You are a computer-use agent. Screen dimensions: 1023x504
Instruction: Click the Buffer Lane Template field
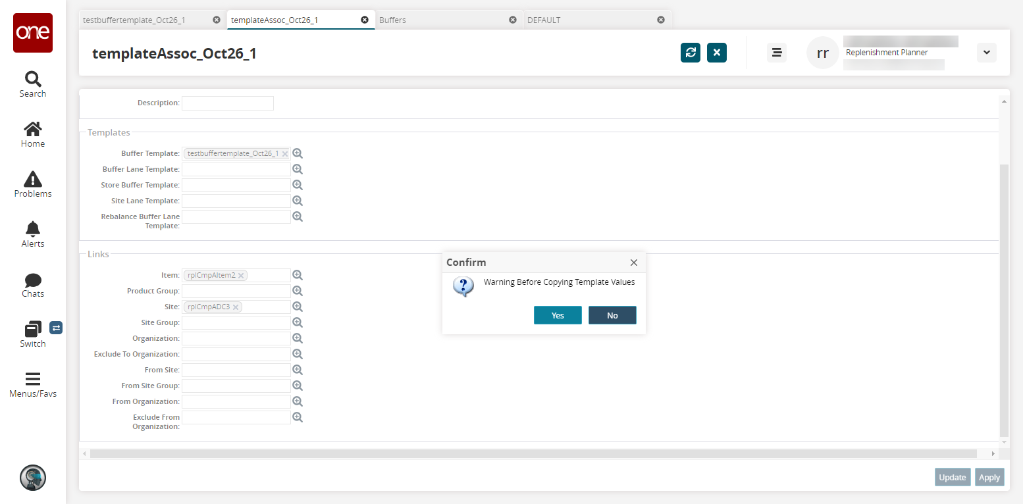(x=236, y=169)
